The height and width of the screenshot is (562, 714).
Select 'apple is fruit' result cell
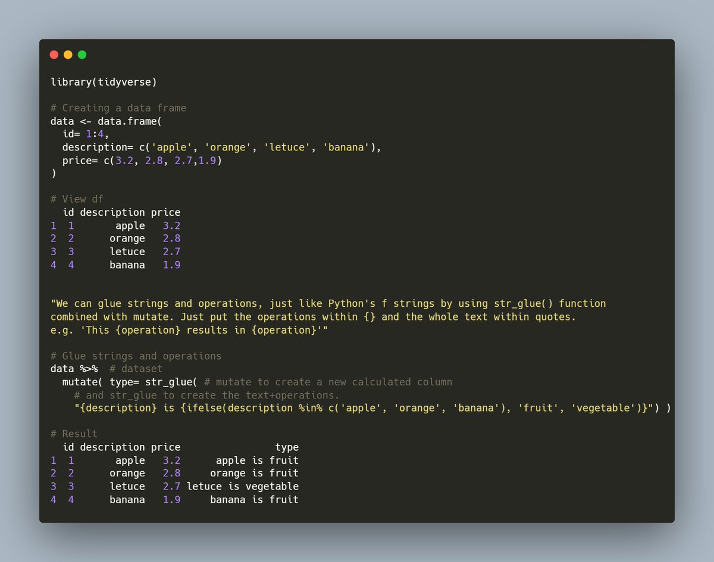(257, 460)
